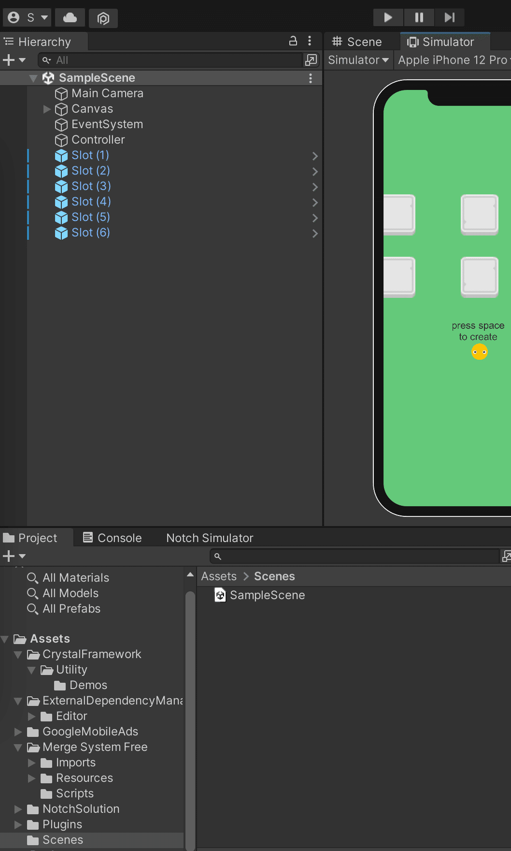
Task: Open Hierarchy search in new window icon
Action: tap(311, 60)
